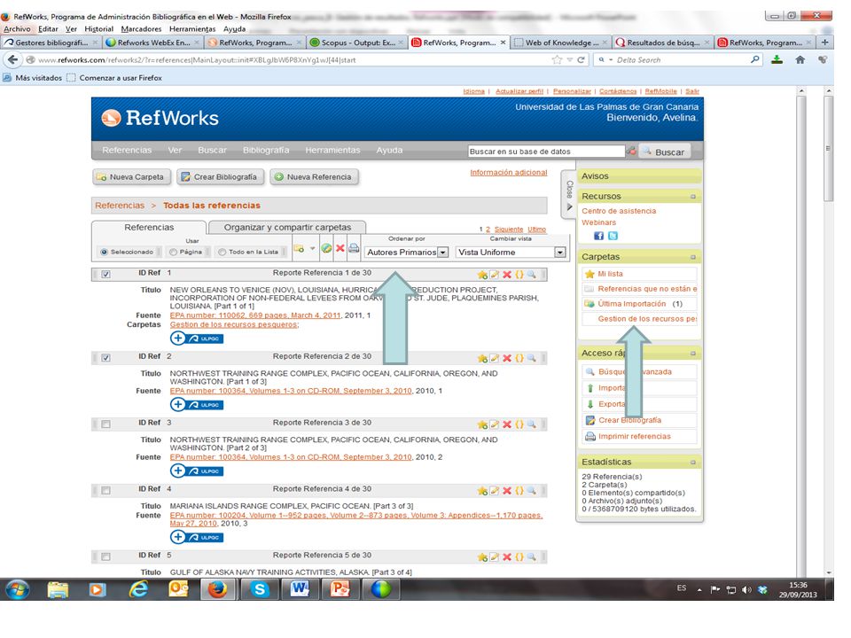Open the Información adicional link

[509, 173]
